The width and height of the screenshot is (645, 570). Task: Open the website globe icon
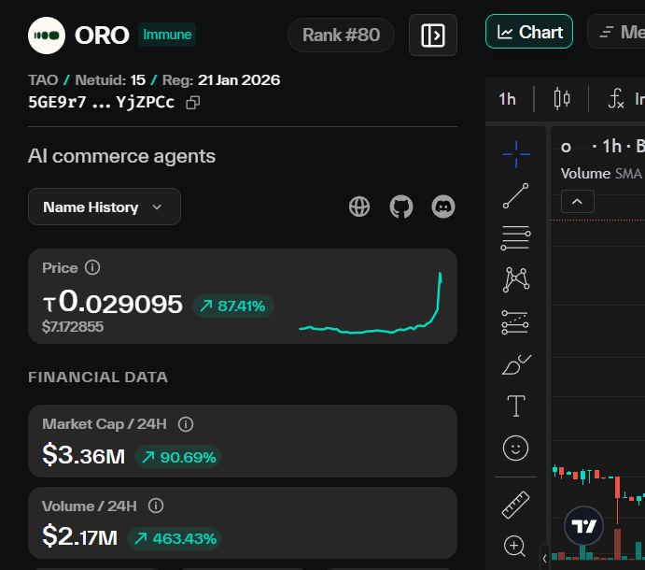tap(359, 207)
